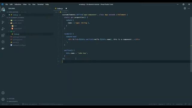Click the VS Code logo icon
Screen dimensions: 192x108
tap(2, 4)
